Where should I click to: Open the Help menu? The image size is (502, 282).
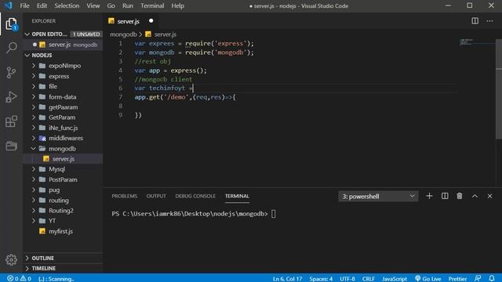(x=177, y=5)
